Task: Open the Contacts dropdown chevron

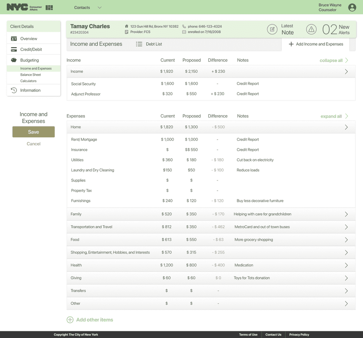Action: [x=100, y=7]
